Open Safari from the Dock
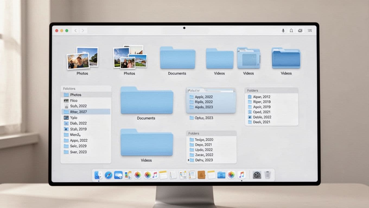The width and height of the screenshot is (369, 208). (x=109, y=175)
